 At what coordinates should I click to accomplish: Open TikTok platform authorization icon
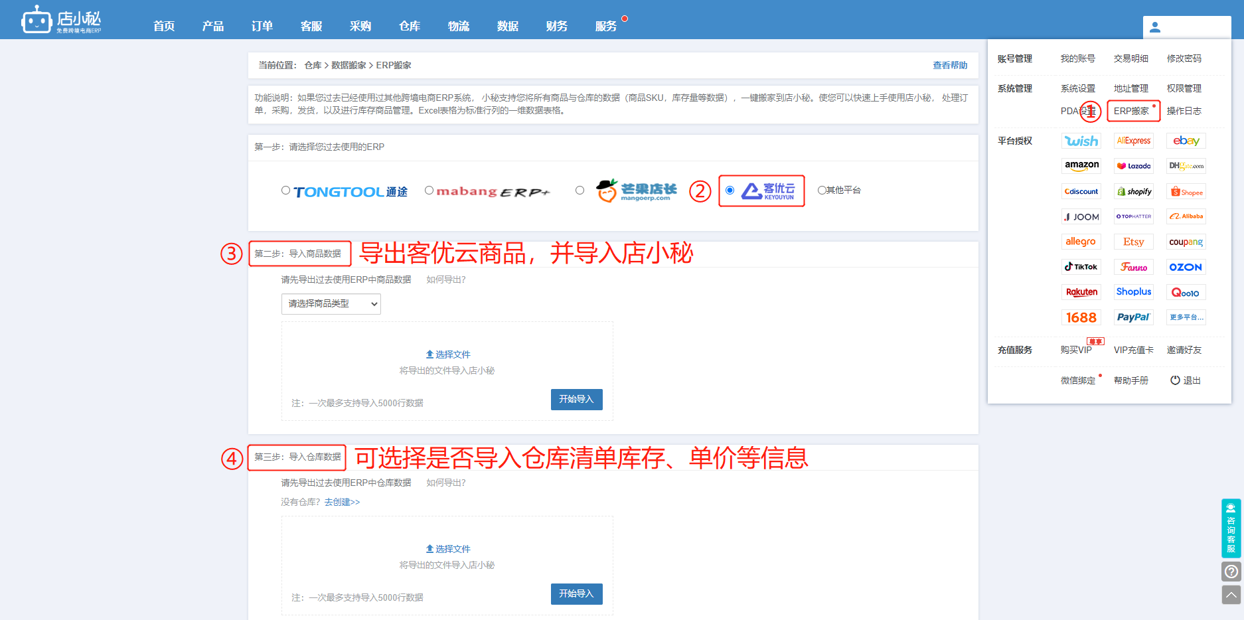point(1081,267)
